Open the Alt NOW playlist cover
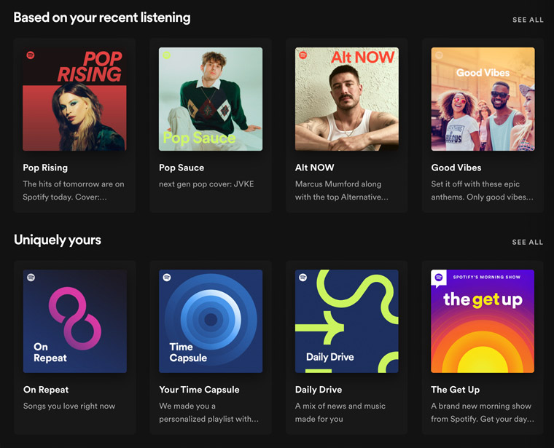The image size is (554, 448). [x=347, y=99]
